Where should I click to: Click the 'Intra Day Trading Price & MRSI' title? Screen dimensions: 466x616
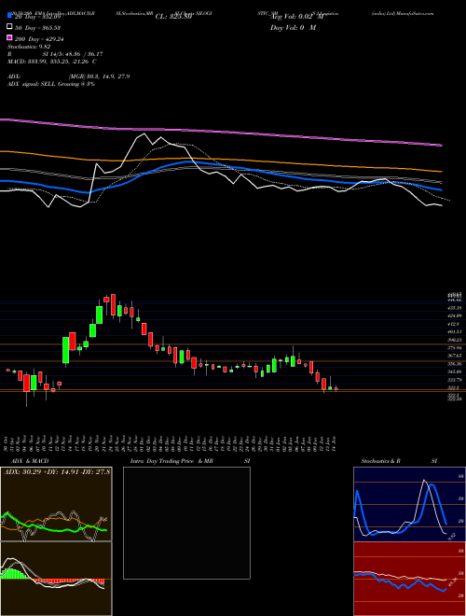tap(190, 461)
